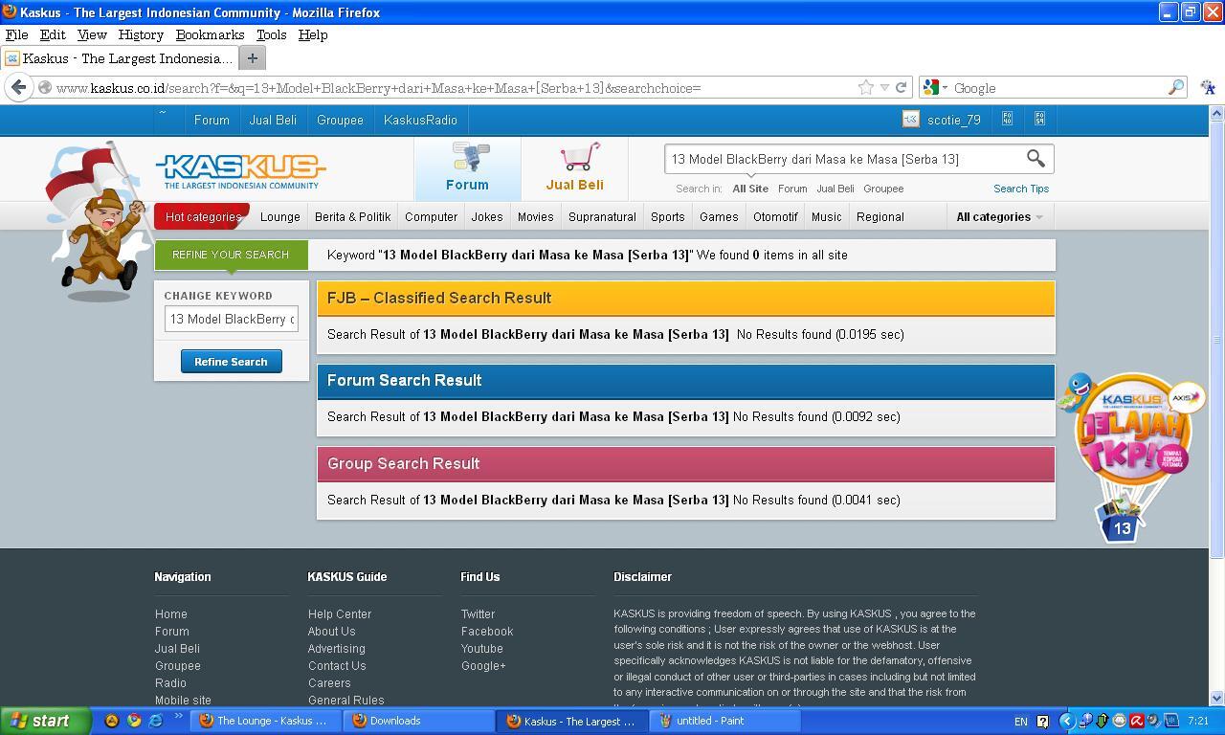The height and width of the screenshot is (735, 1225).
Task: Open the Google search engine selector dropdown
Action: [935, 87]
